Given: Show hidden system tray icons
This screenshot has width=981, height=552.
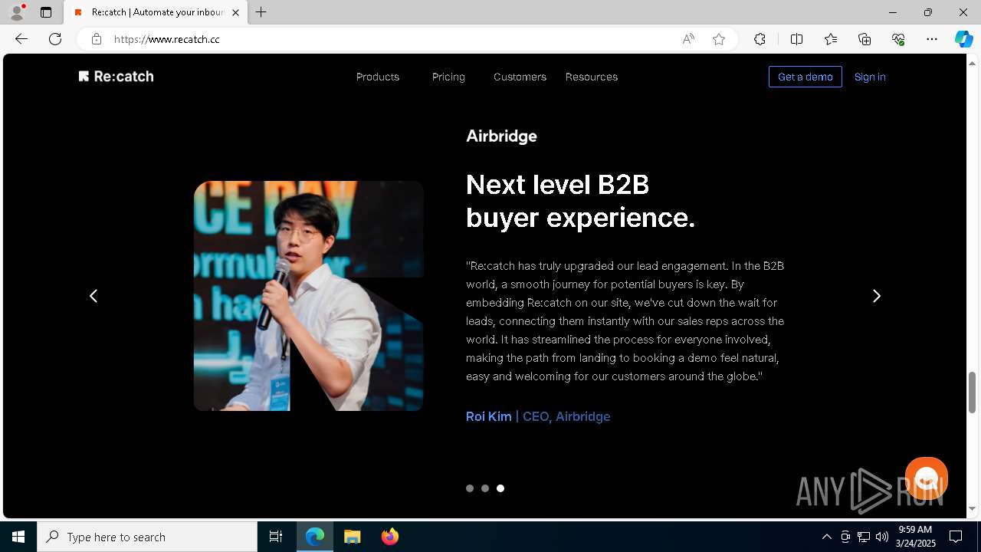Looking at the screenshot, I should [827, 537].
